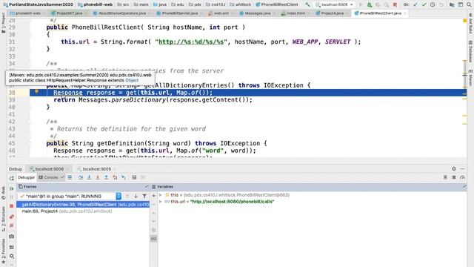Click the red Stop icon in debug sidebar
This screenshot has width=474, height=267.
click(x=12, y=206)
